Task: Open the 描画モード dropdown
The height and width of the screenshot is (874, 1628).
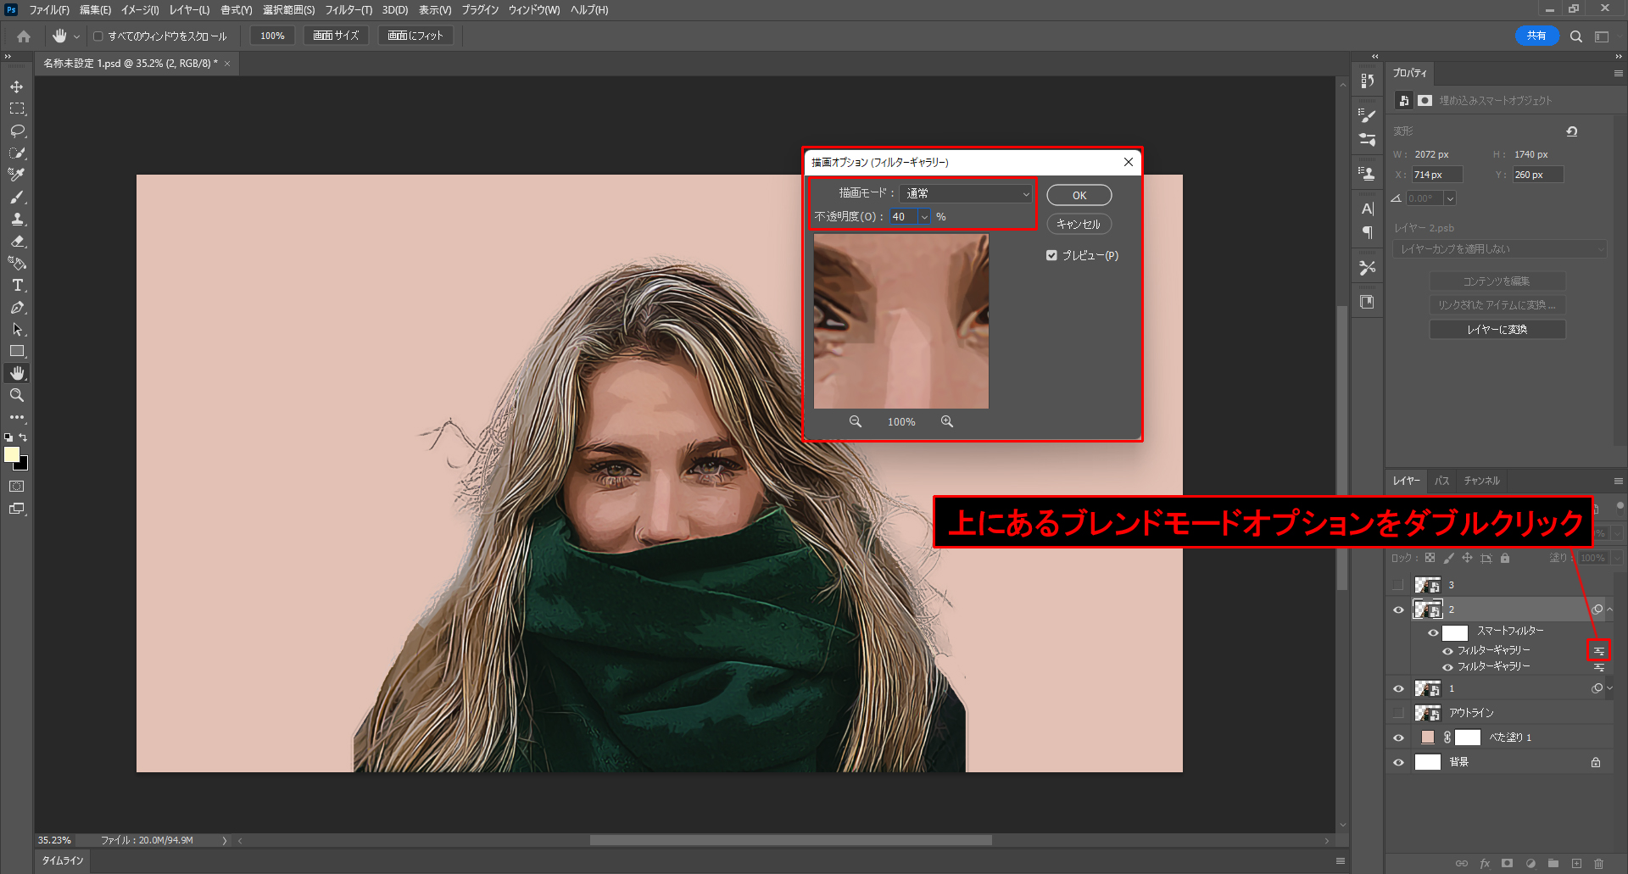Action: coord(966,194)
